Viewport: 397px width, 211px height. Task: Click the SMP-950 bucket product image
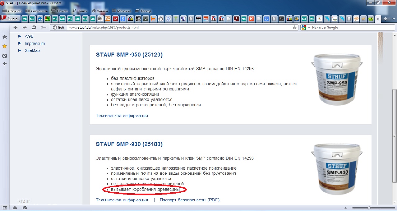point(337,79)
